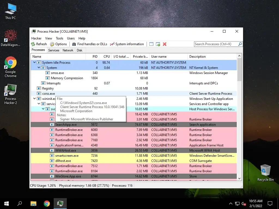This screenshot has height=209, width=279.
Task: Click the search magnifier icon in search box
Action: point(240,44)
